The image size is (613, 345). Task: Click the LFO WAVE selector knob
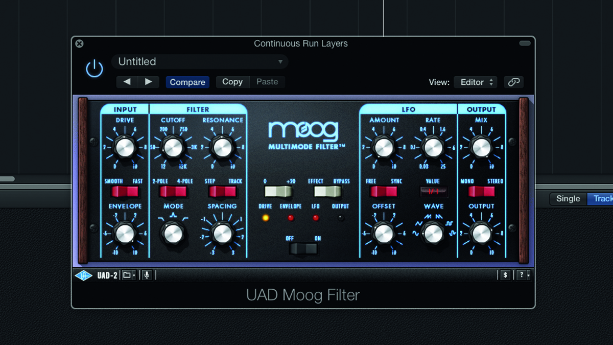[x=433, y=233]
